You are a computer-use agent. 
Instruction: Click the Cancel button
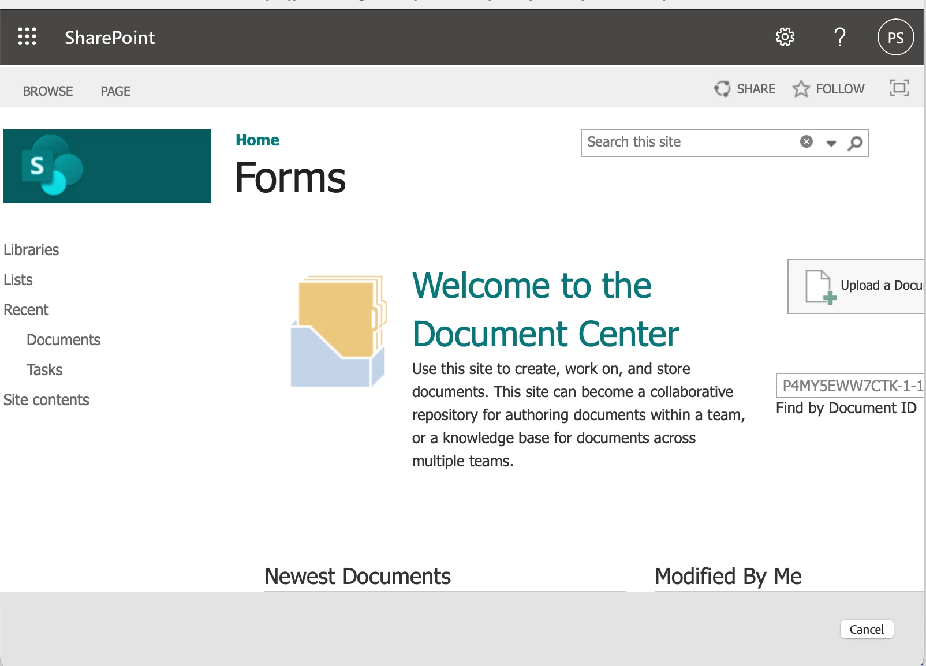pyautogui.click(x=867, y=629)
